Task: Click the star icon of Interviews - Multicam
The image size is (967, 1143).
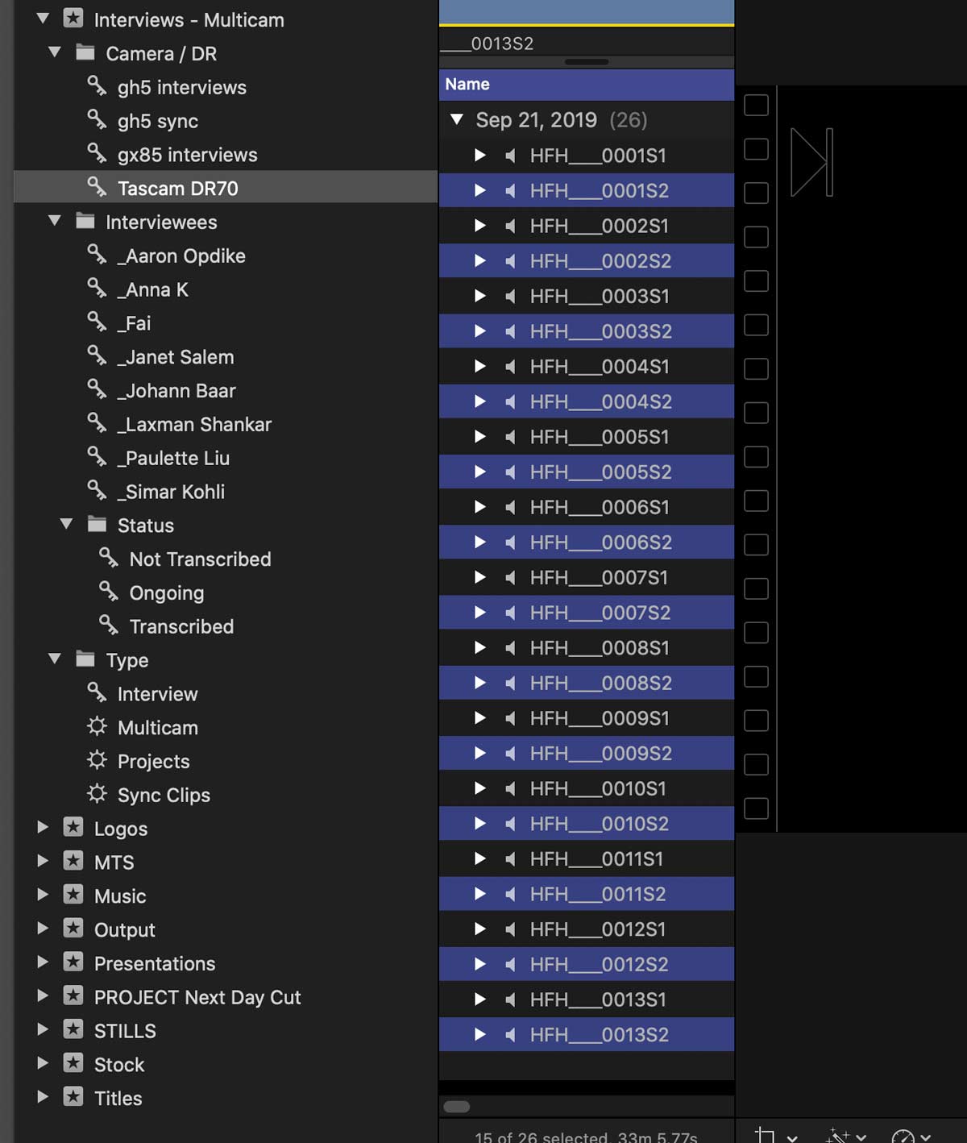Action: tap(73, 18)
